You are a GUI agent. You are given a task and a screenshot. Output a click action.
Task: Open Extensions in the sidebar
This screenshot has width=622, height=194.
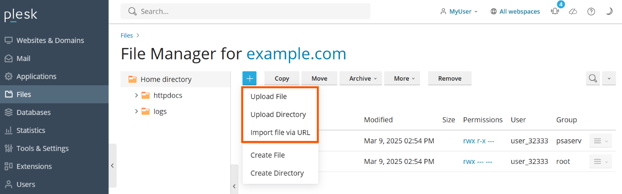34,166
